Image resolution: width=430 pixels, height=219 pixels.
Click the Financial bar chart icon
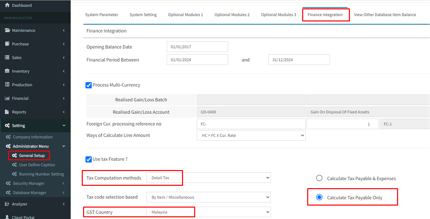7,98
